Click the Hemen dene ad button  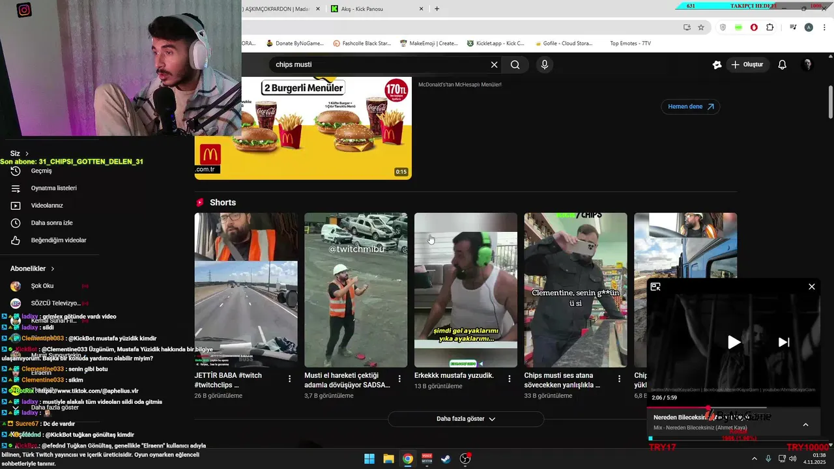pyautogui.click(x=690, y=106)
